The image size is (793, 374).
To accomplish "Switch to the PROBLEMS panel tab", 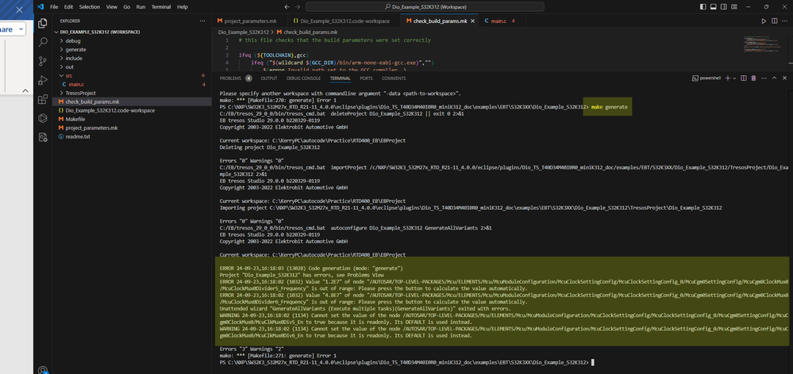I will click(x=231, y=78).
